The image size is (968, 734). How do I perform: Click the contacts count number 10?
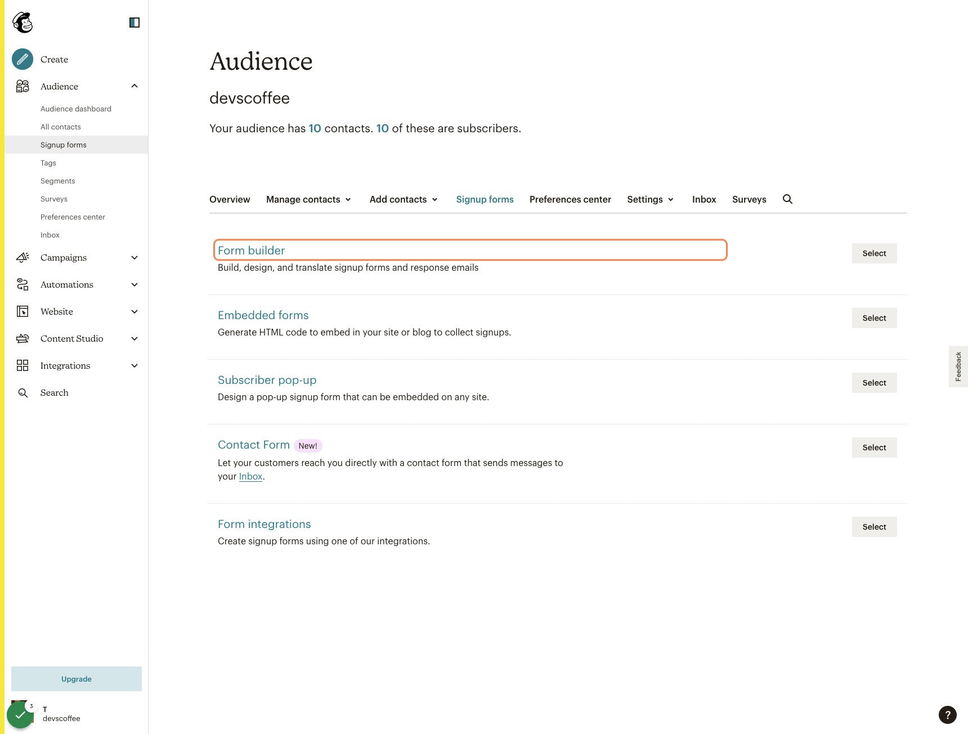click(315, 128)
